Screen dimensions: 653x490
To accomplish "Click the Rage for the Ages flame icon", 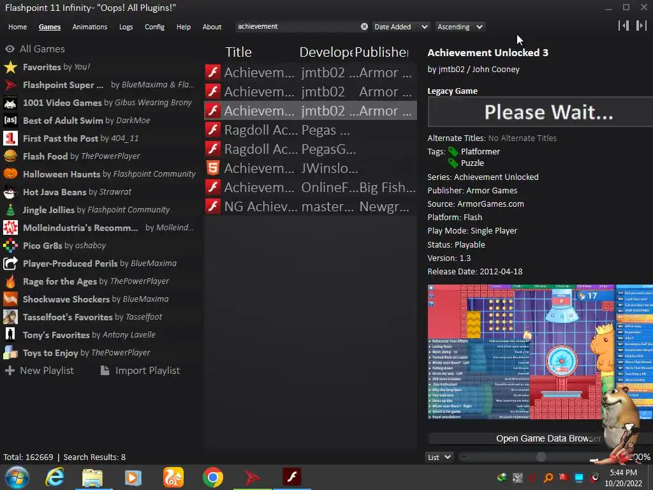I will tap(10, 281).
